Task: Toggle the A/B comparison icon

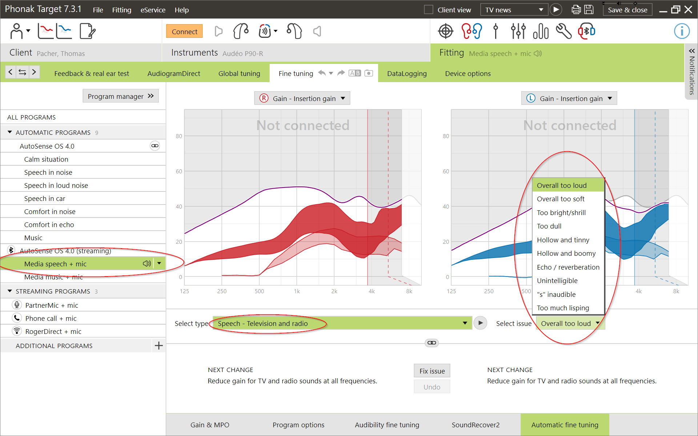Action: (355, 73)
